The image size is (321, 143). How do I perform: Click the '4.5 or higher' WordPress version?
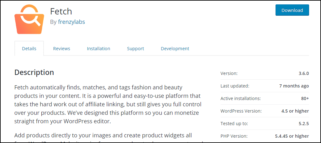pos(295,111)
